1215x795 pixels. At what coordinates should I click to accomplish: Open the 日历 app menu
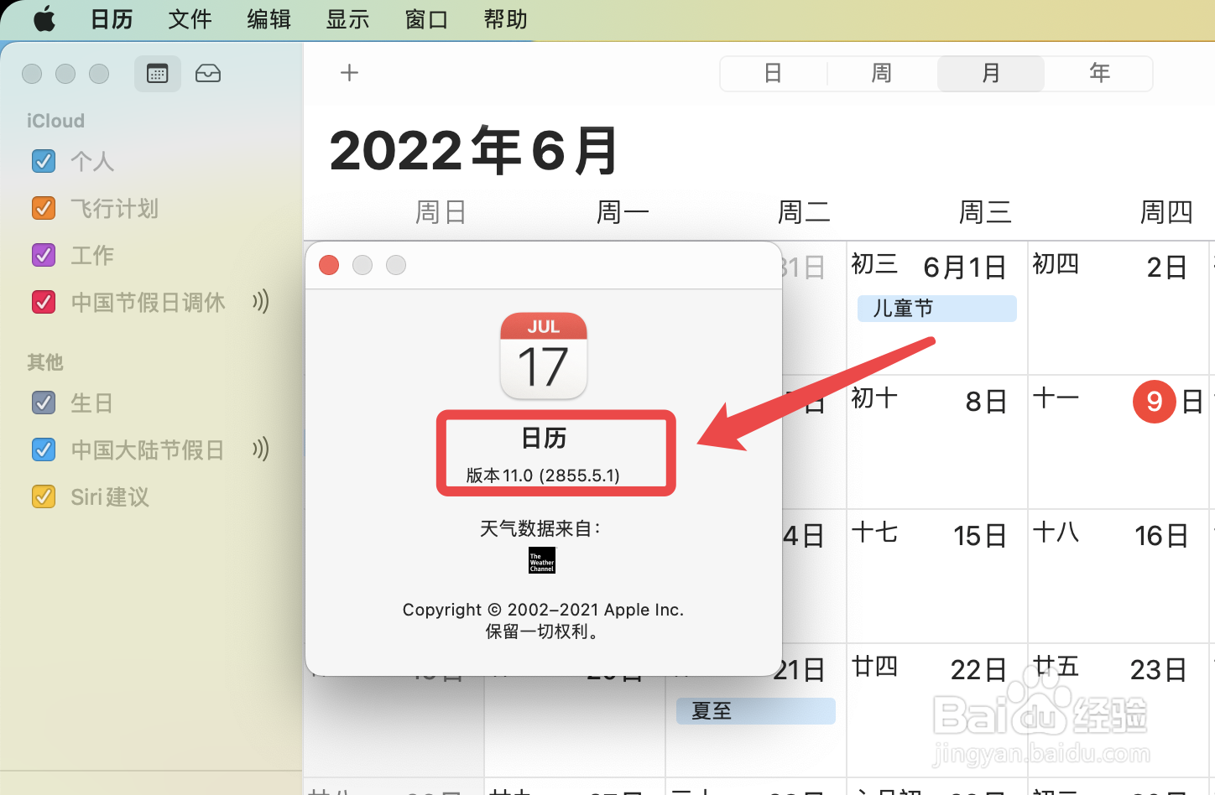point(112,19)
